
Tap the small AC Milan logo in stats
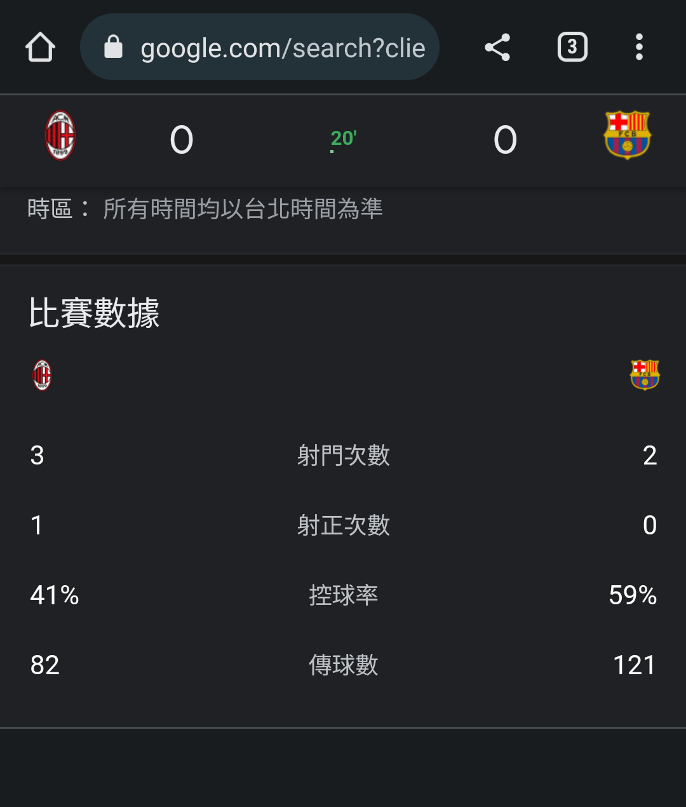point(42,375)
